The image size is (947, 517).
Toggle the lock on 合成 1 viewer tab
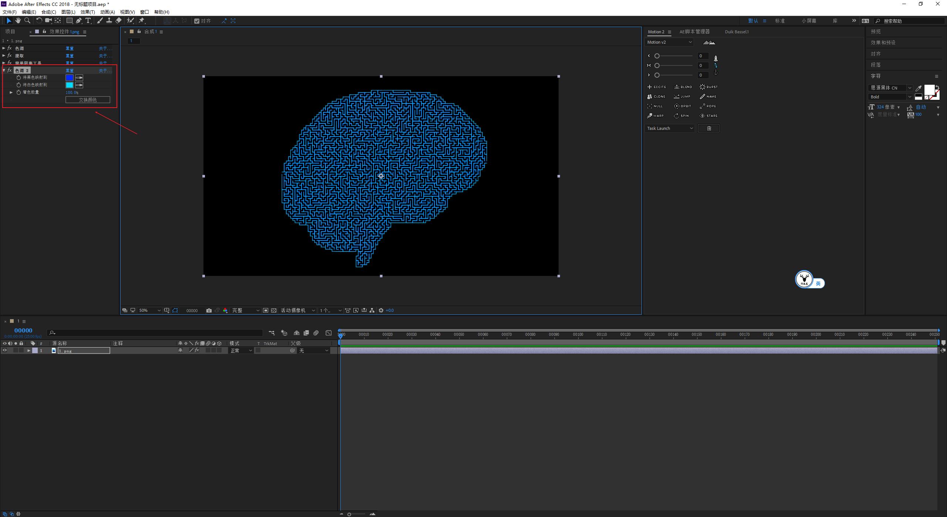[x=139, y=32]
